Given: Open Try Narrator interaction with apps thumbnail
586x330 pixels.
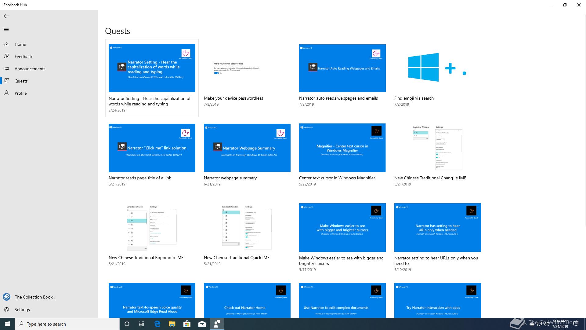Looking at the screenshot, I should coord(438,300).
